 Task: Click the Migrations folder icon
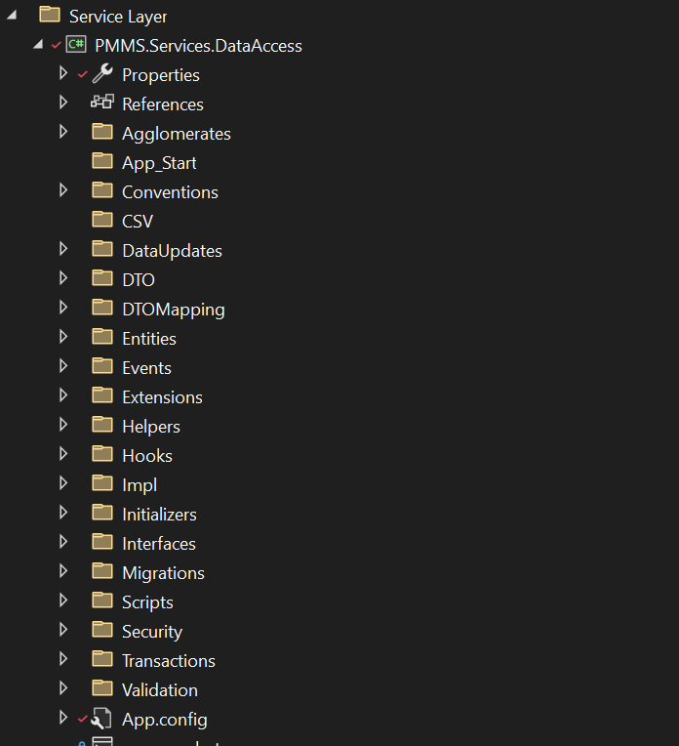102,572
